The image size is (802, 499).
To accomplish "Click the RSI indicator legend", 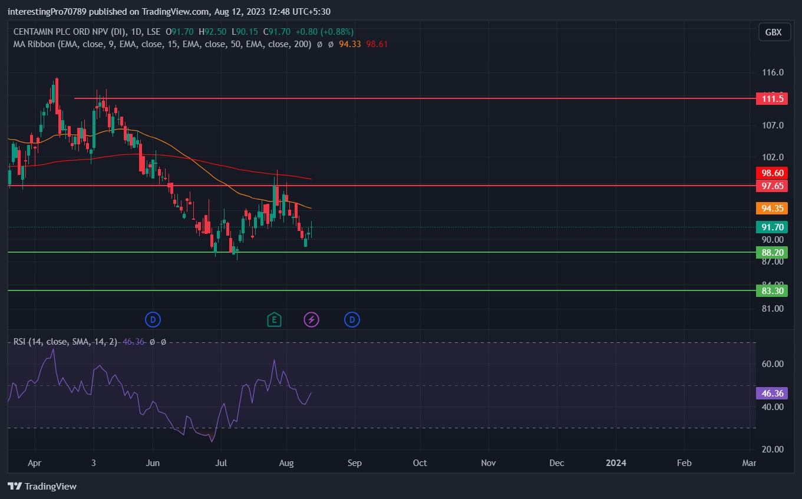I will click(x=65, y=342).
